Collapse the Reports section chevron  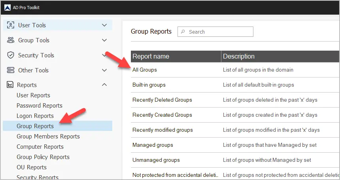[x=104, y=85]
